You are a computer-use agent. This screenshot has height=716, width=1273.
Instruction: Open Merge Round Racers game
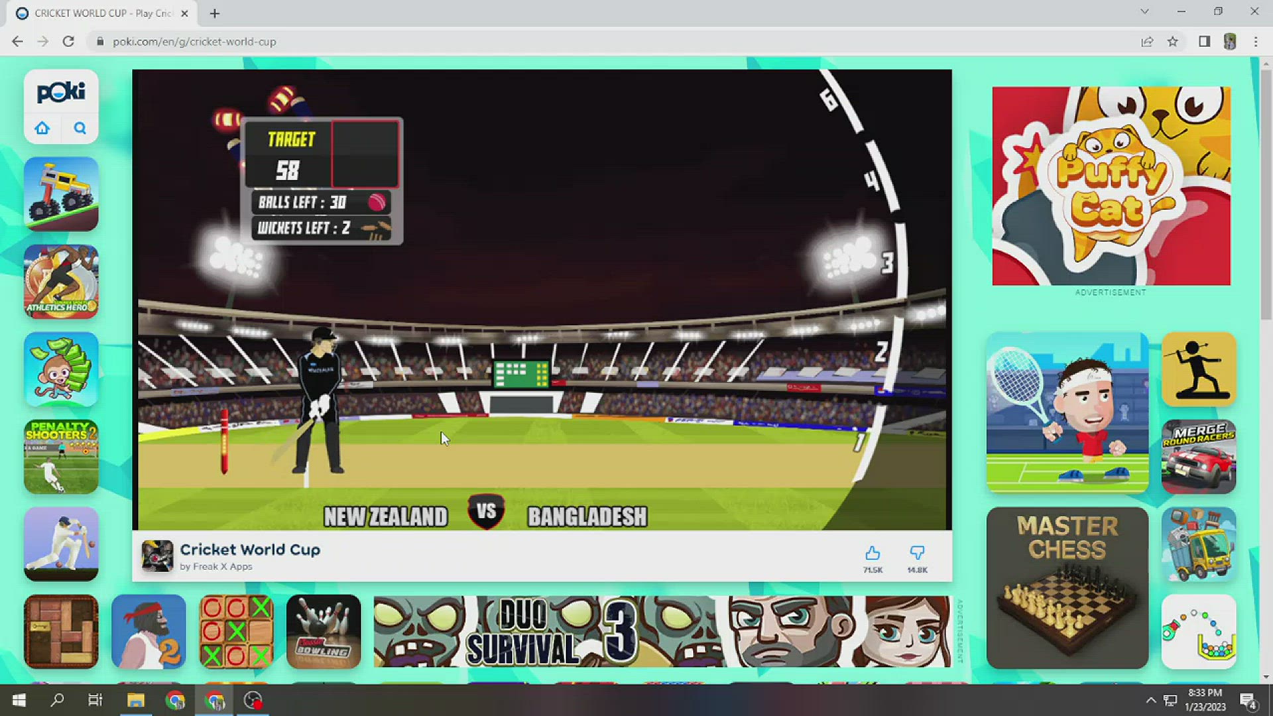(x=1198, y=457)
